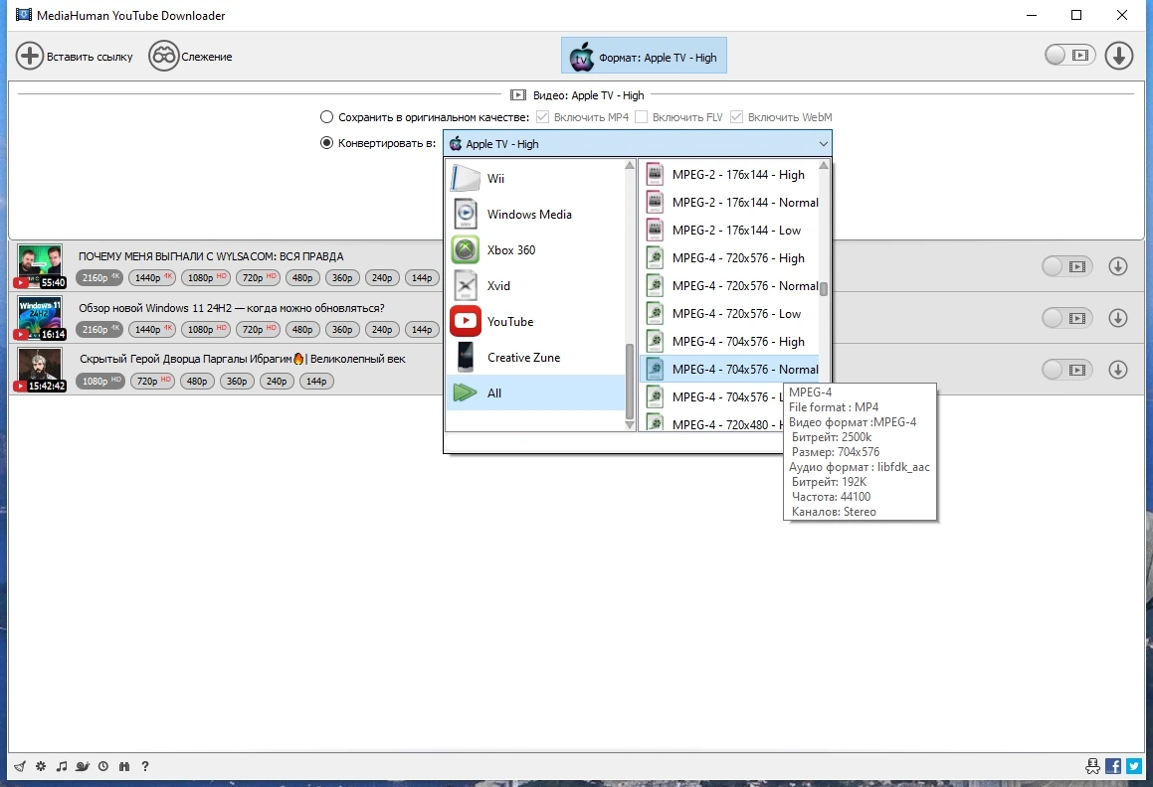
Task: Click the Ибрагим video thumbnail
Action: (x=40, y=370)
